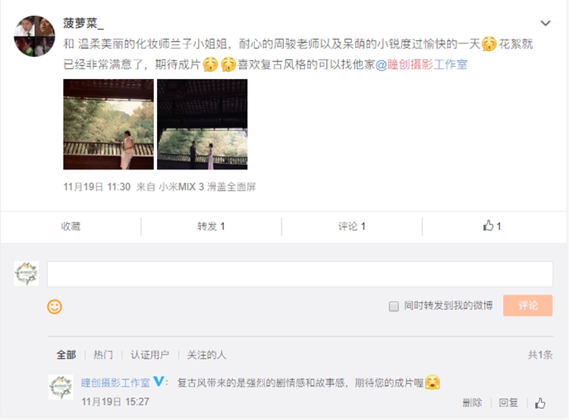Focus the comment text input field

coord(300,274)
